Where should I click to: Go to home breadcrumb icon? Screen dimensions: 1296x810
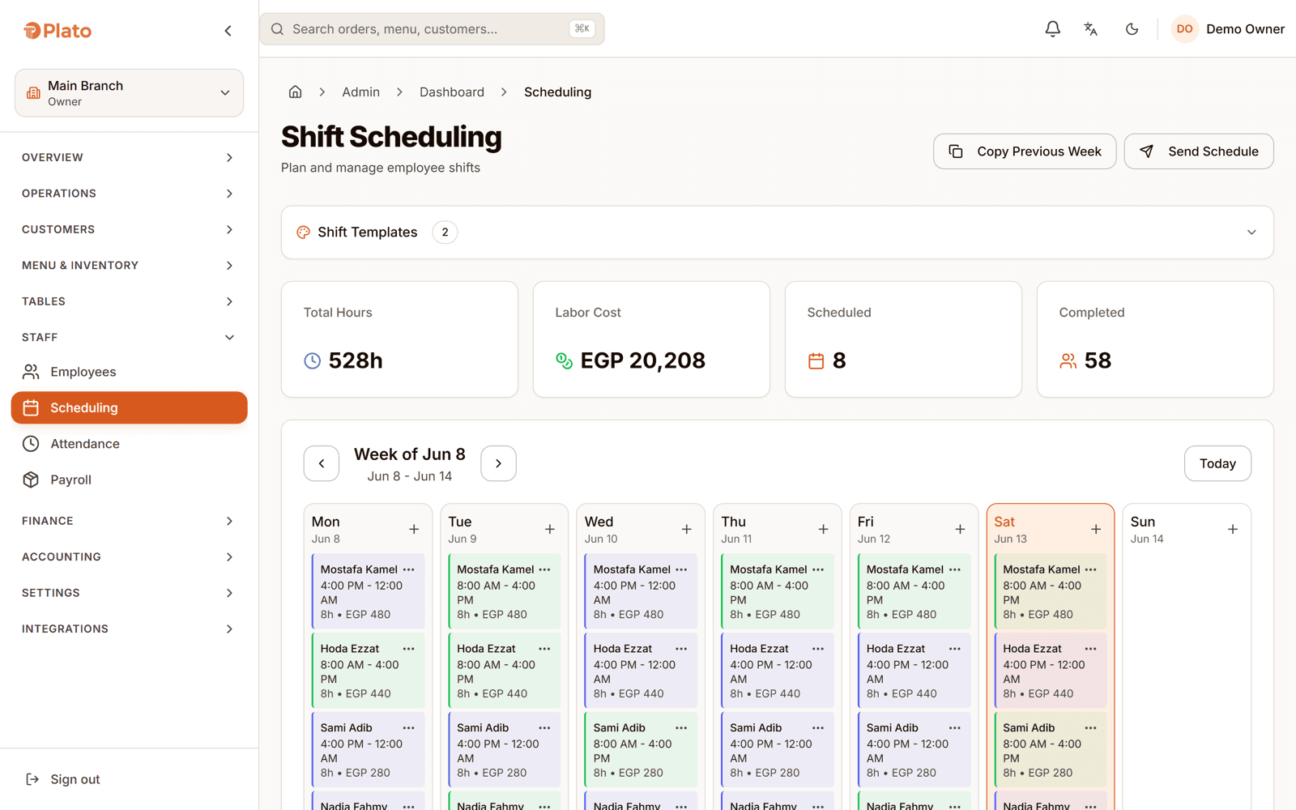click(296, 92)
